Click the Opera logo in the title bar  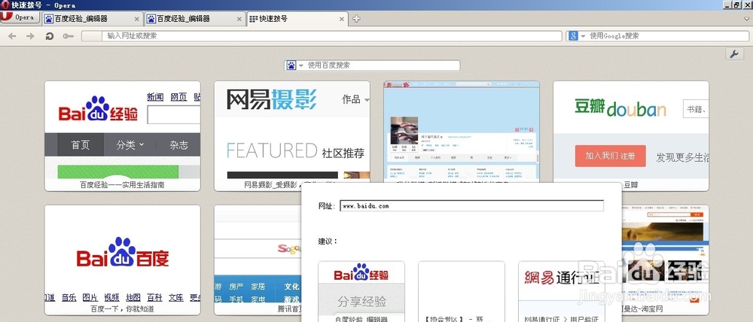5,5
